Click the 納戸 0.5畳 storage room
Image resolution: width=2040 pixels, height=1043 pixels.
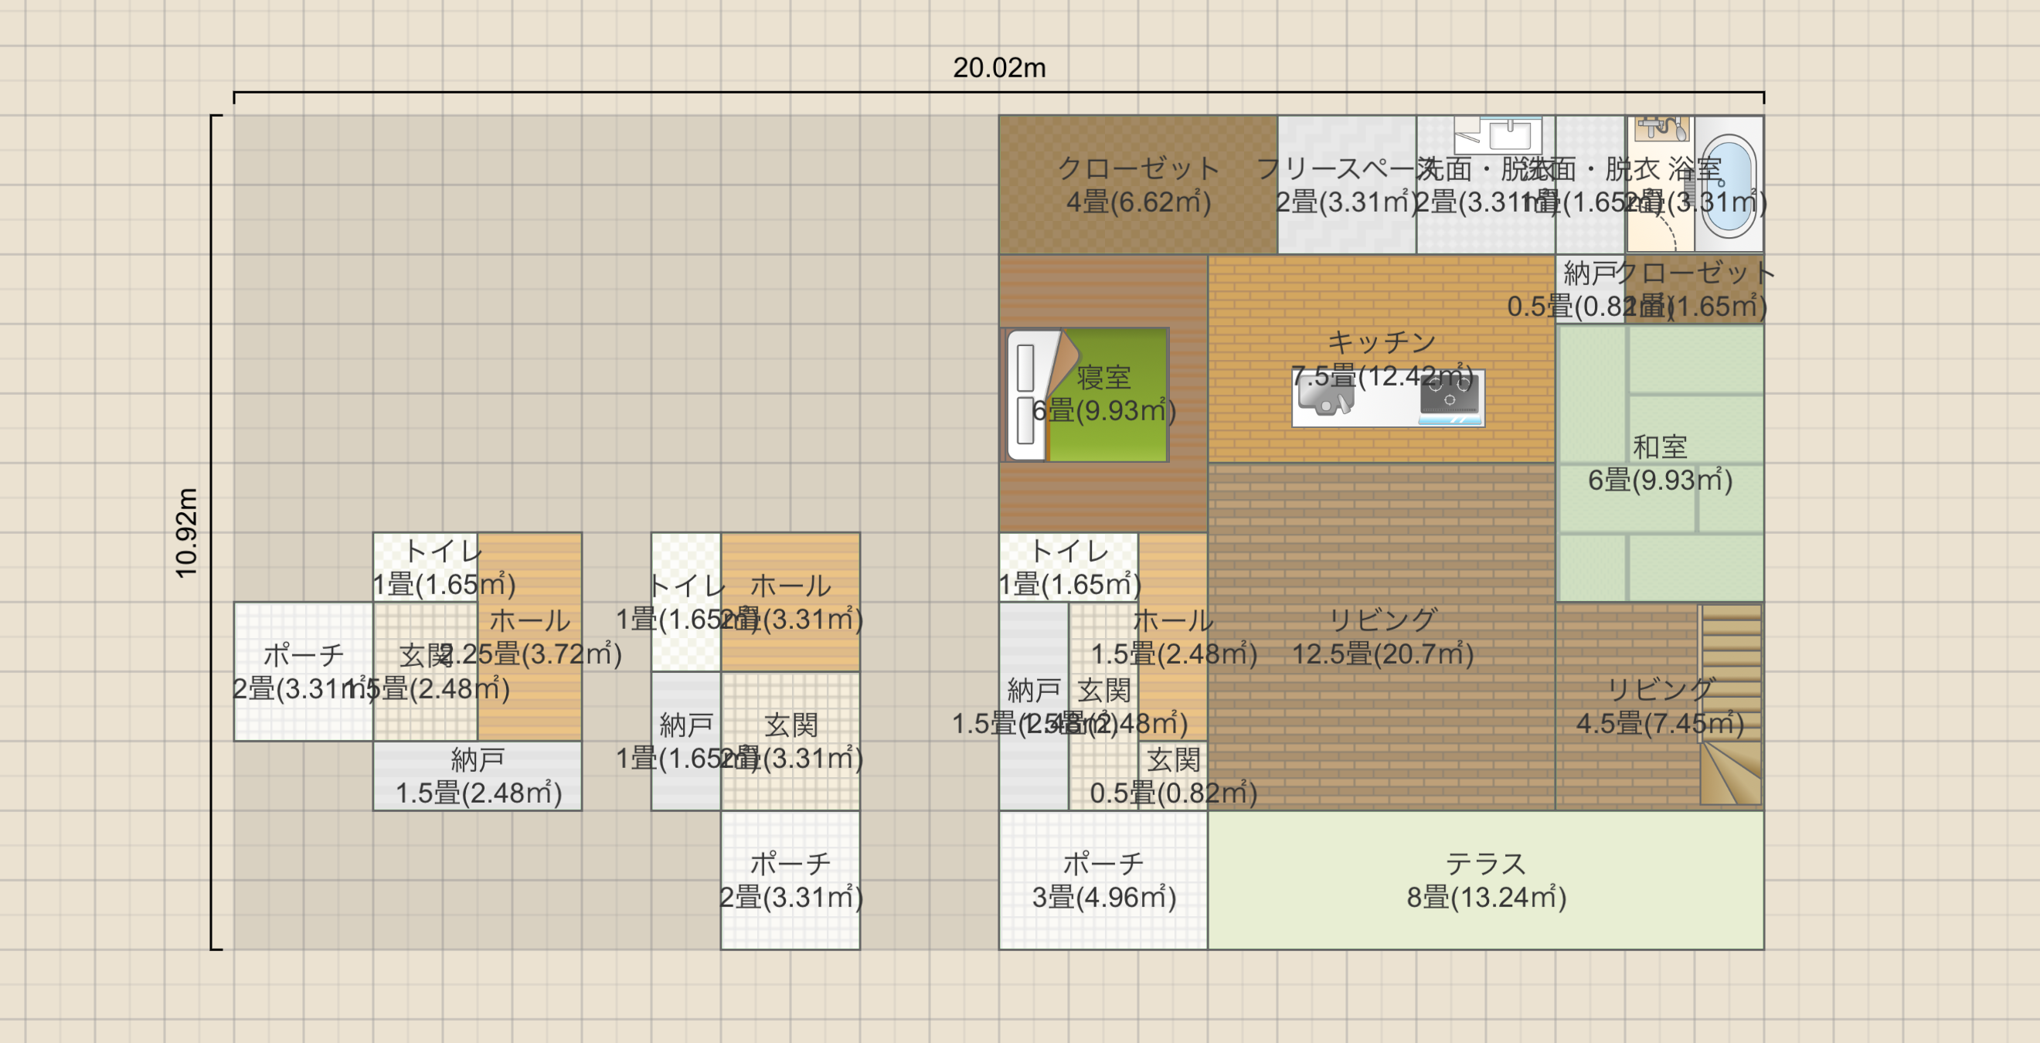click(x=1590, y=289)
